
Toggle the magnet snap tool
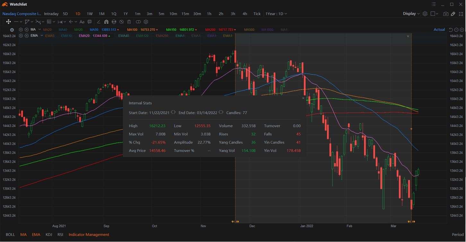pos(106,22)
